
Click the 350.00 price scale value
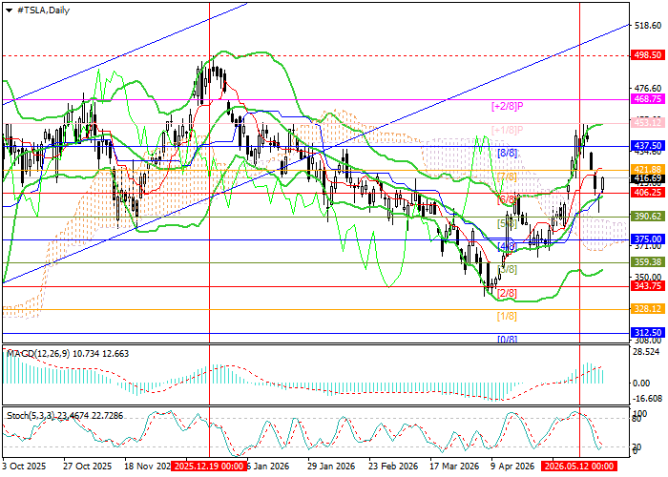(648, 277)
